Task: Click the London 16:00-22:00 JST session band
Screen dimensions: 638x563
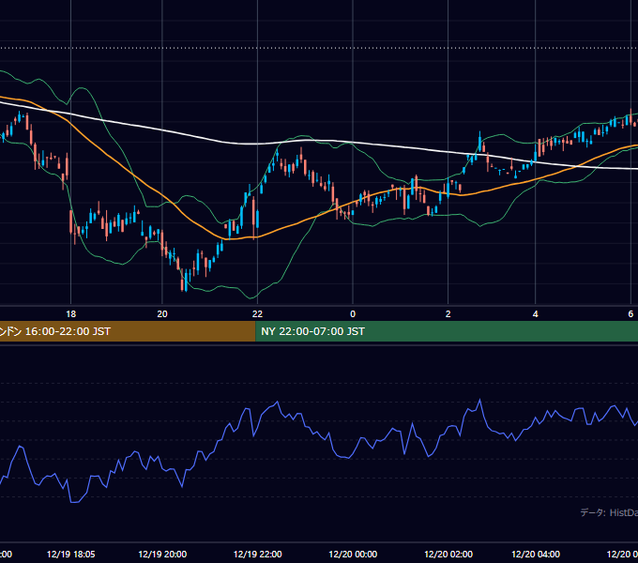Action: (x=128, y=331)
